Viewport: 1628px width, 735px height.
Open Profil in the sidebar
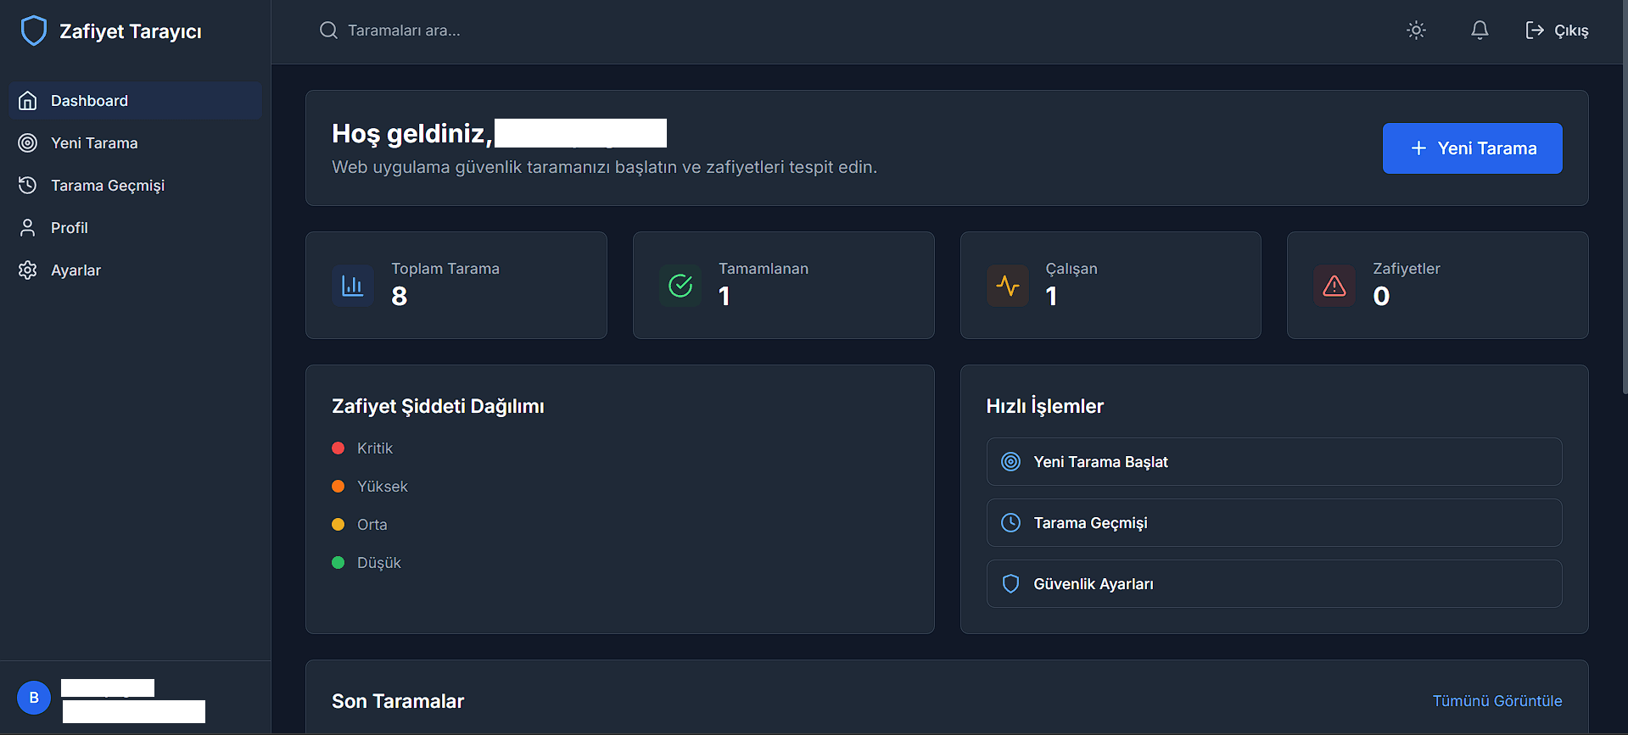pyautogui.click(x=136, y=228)
